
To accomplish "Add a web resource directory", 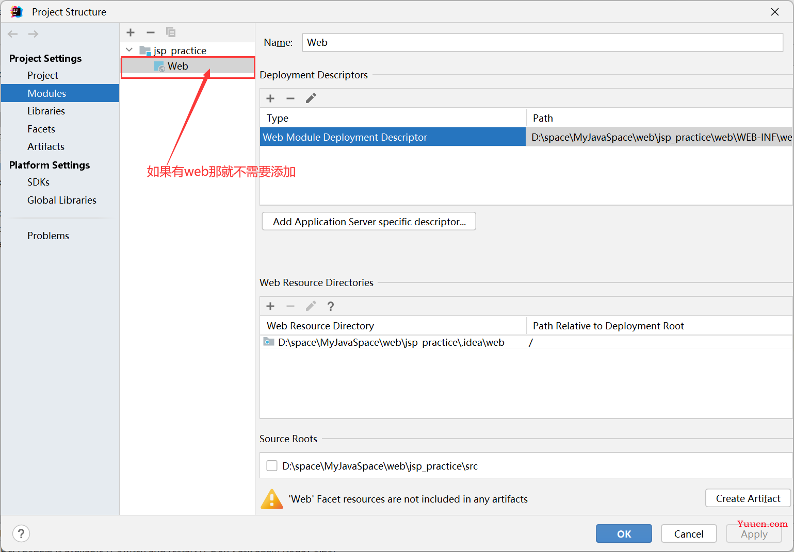I will click(270, 306).
